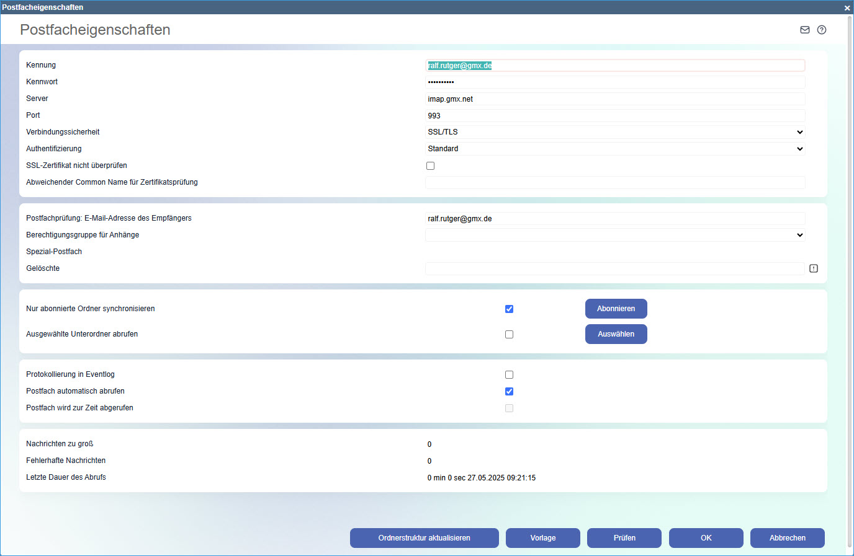Viewport: 854px width, 556px height.
Task: Disable Postfach automatisch abrufen
Action: coord(509,391)
